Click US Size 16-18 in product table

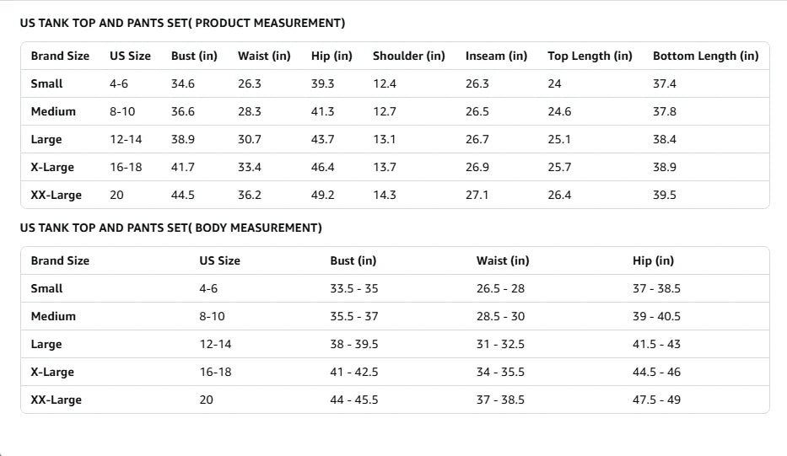(x=126, y=167)
